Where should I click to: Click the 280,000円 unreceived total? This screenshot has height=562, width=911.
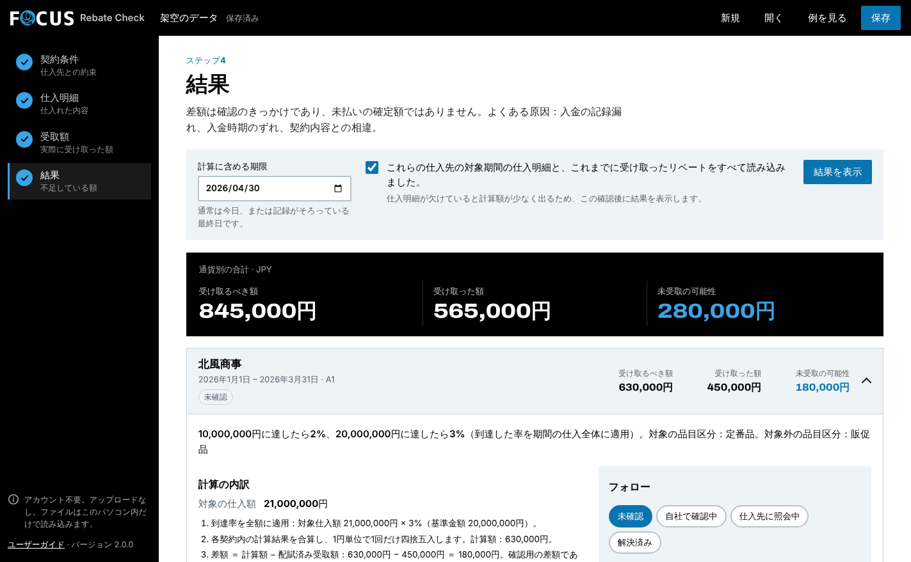click(x=716, y=311)
